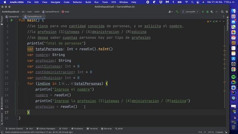Screen dimensions: 238x134
Task: Click build completed status message
Action: 39,133
